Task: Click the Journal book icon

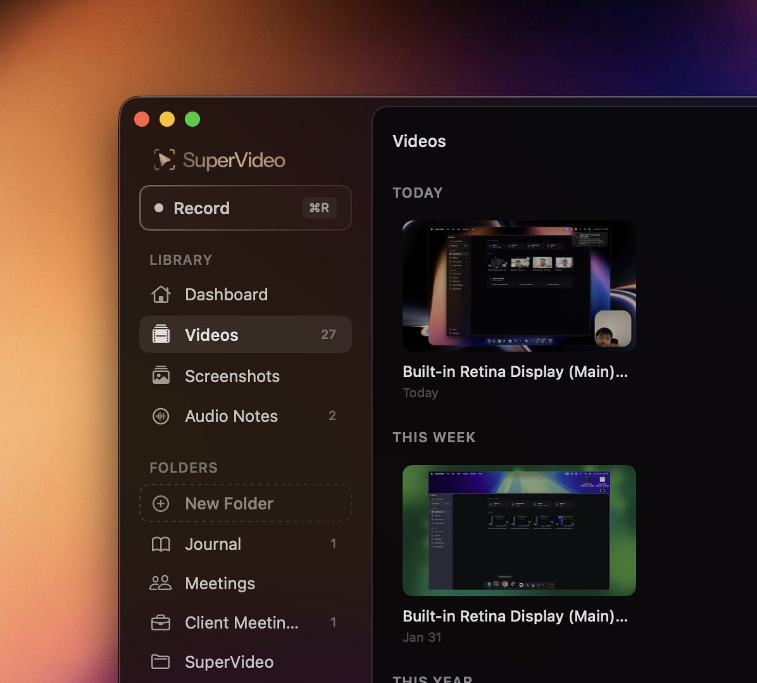Action: pyautogui.click(x=161, y=544)
